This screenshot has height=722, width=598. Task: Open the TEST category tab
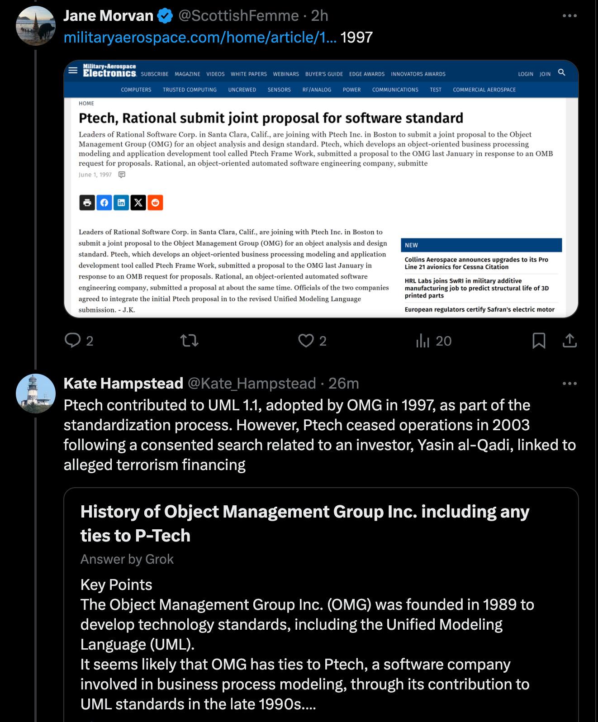(436, 90)
